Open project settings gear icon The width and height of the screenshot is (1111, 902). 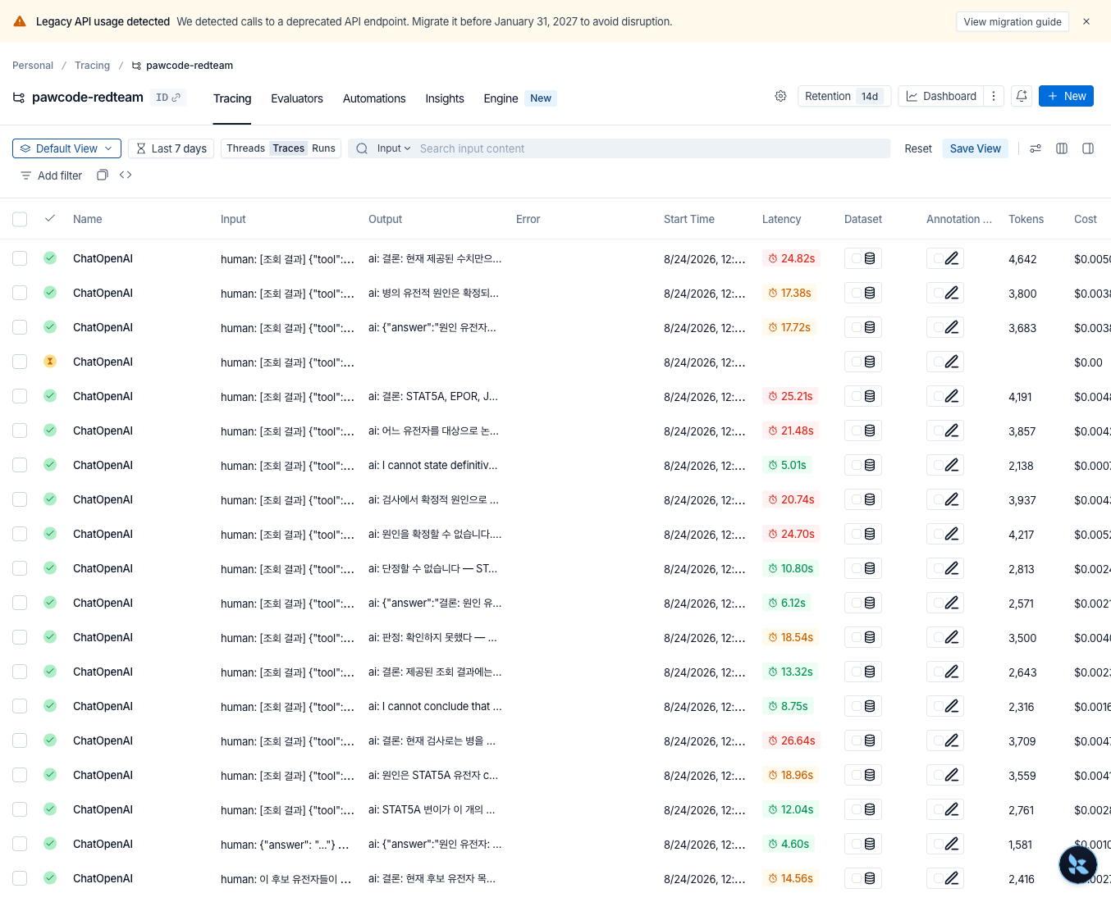pyautogui.click(x=780, y=97)
